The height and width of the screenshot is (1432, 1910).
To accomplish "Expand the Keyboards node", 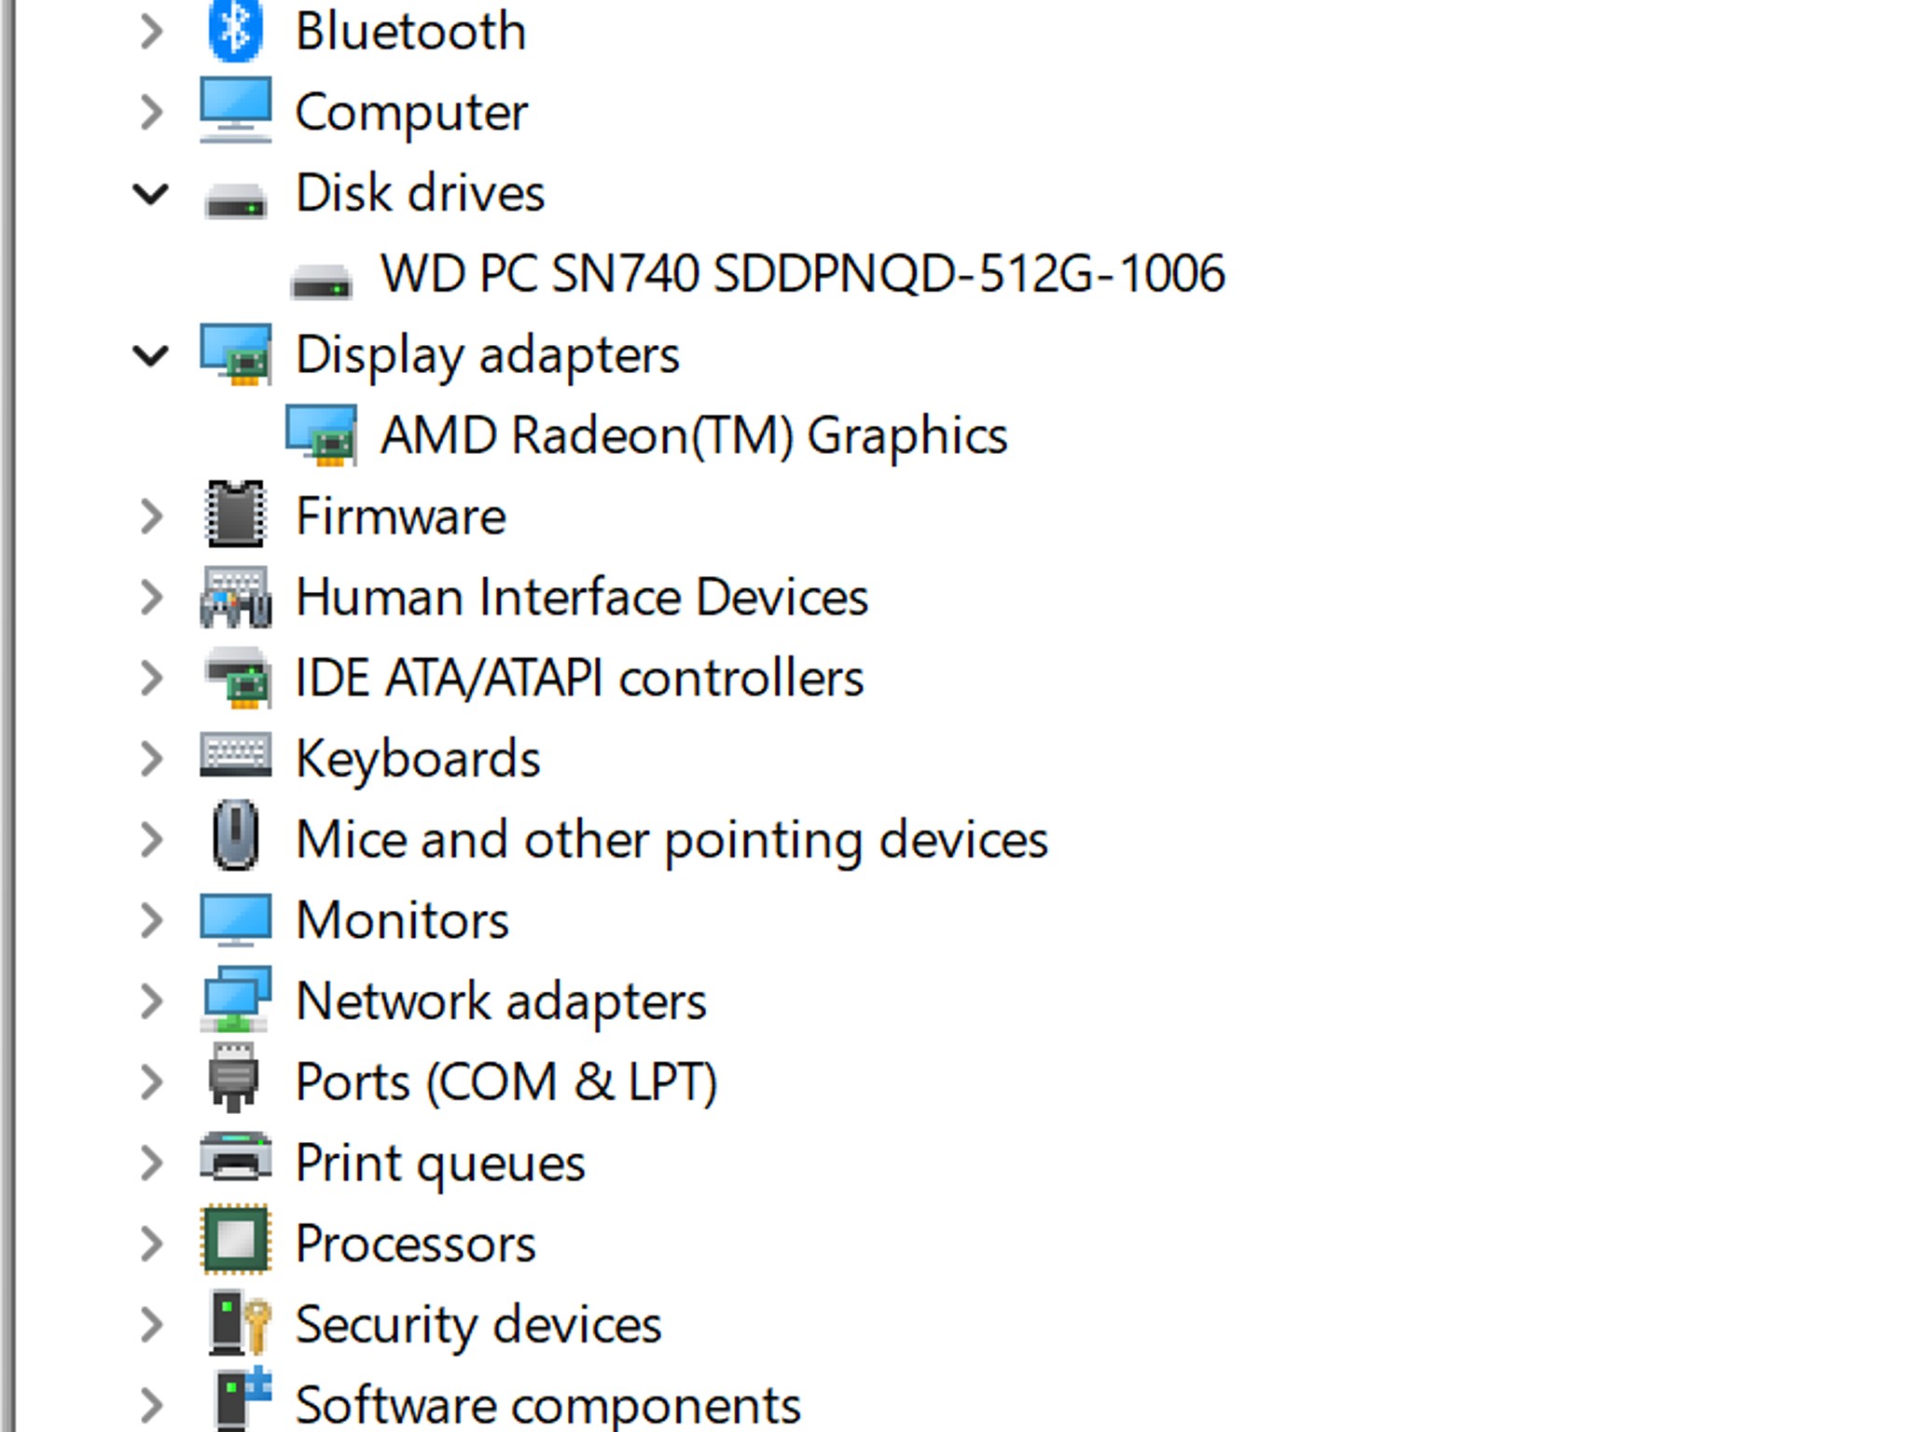I will (x=151, y=759).
